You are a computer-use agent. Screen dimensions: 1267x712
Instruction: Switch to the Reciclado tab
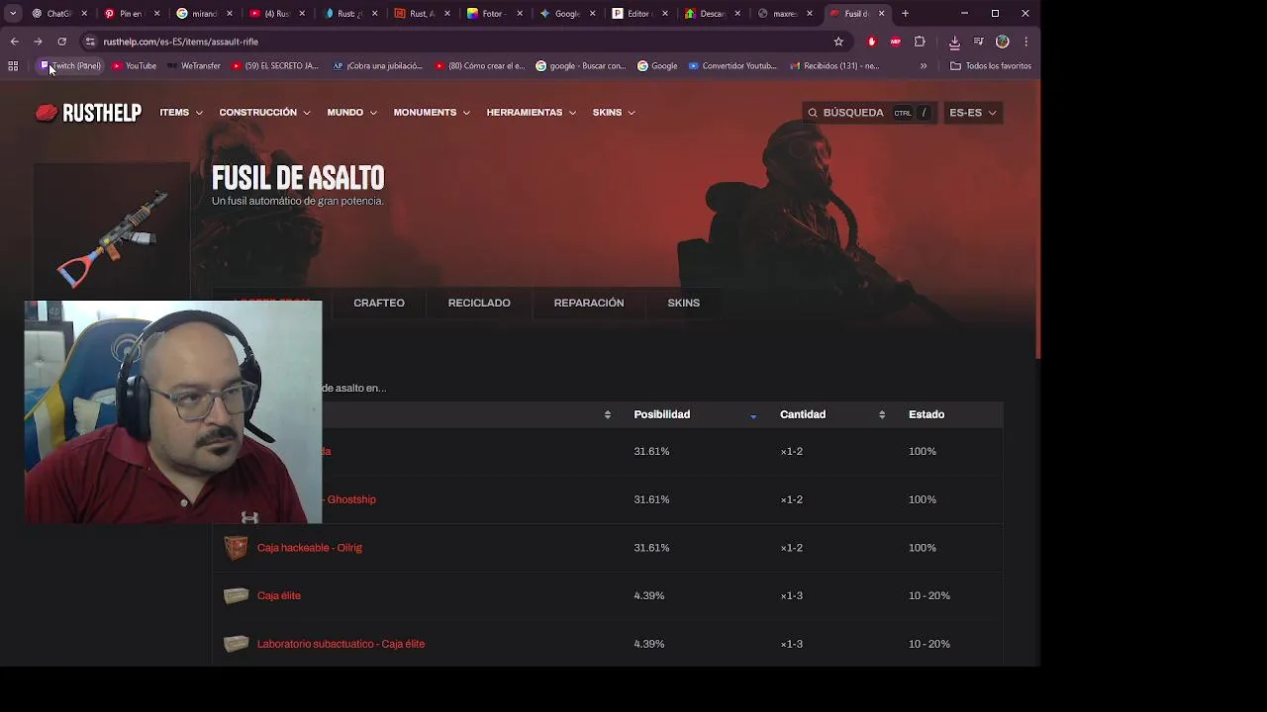pos(479,303)
